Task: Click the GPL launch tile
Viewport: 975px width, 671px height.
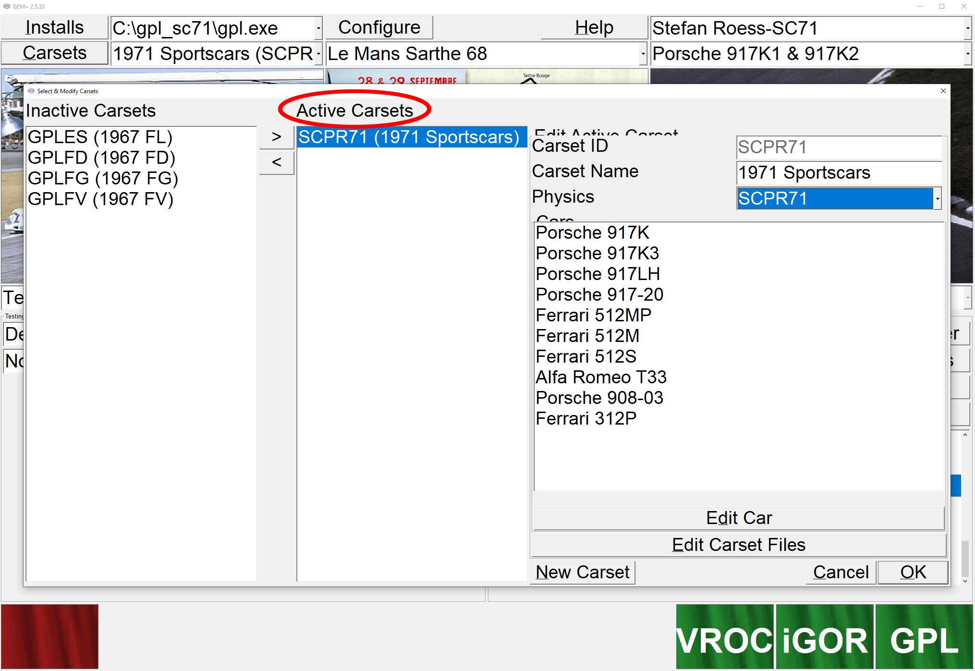Action: click(x=924, y=636)
